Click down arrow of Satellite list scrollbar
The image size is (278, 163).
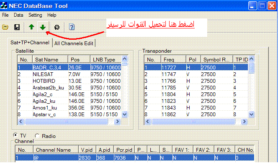tap(125, 115)
